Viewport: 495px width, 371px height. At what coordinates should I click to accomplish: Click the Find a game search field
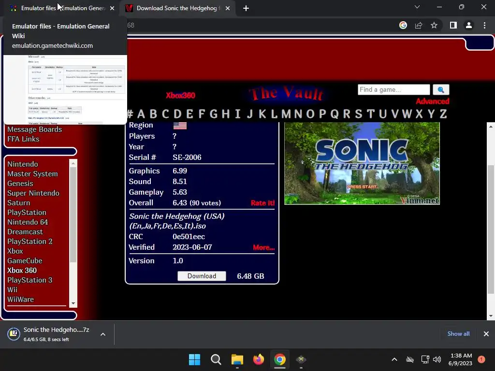[393, 89]
